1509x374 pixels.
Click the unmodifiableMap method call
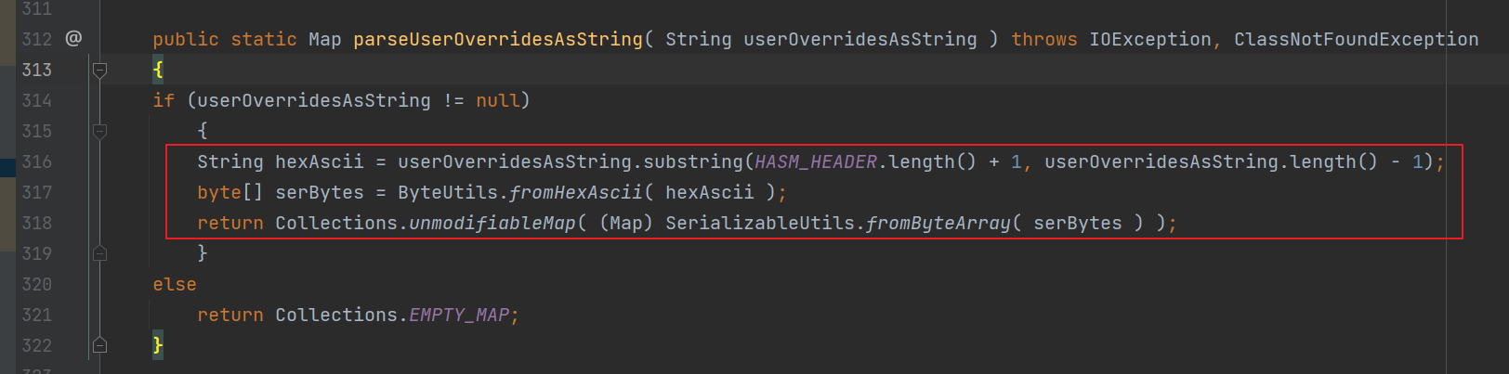point(492,223)
